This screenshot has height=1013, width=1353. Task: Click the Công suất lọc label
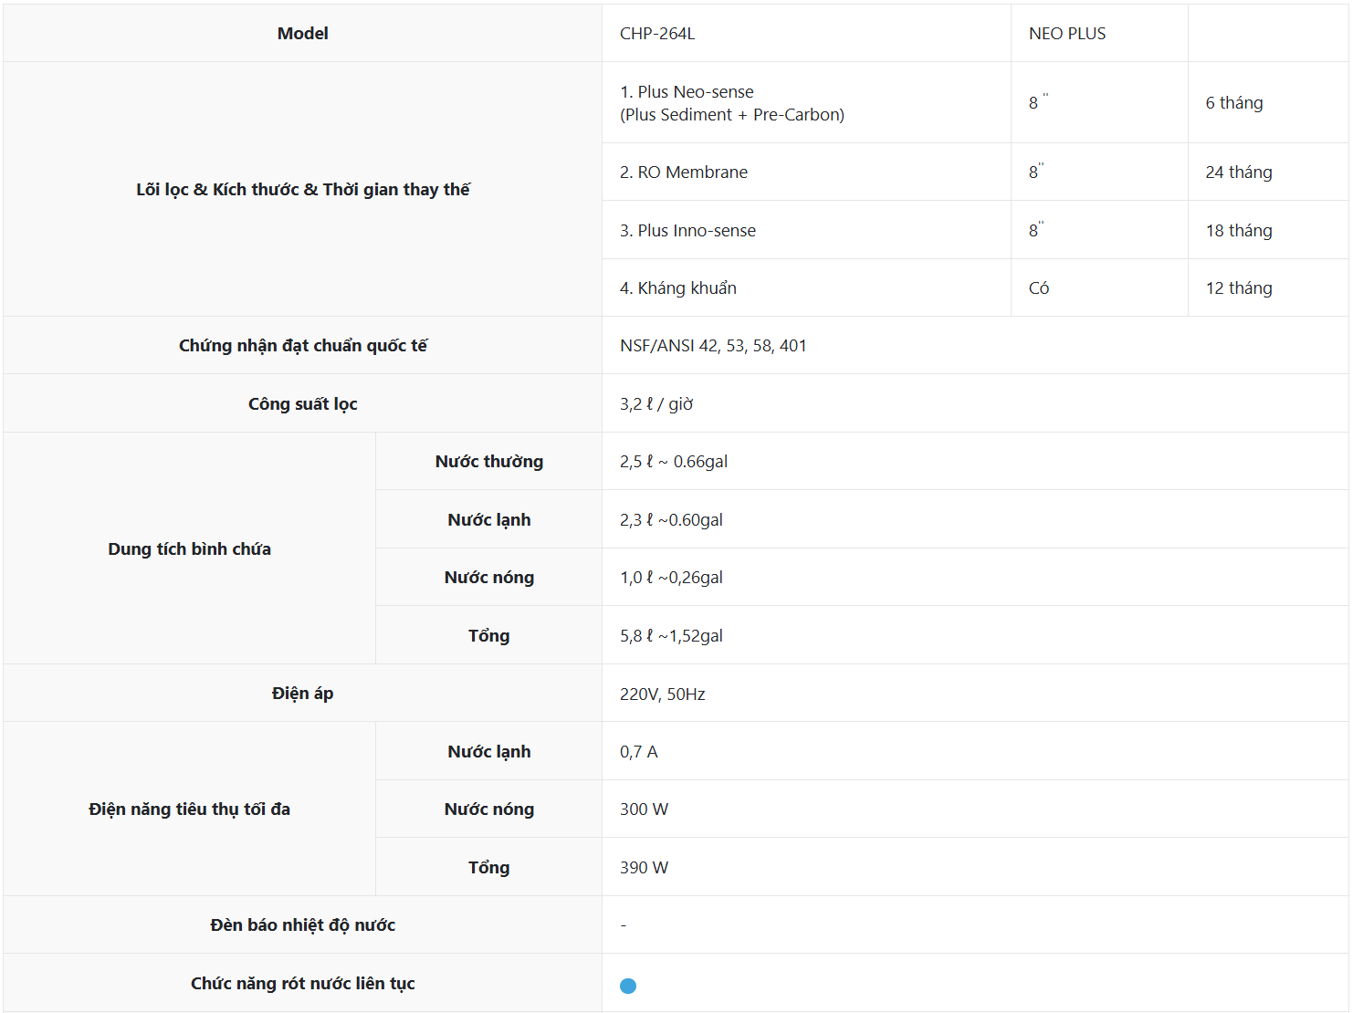click(x=302, y=404)
